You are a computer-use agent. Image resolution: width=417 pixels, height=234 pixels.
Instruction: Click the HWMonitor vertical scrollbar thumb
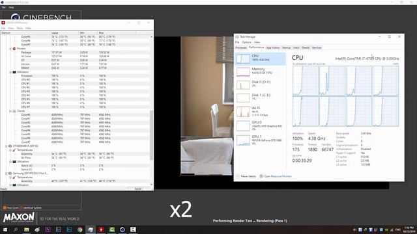[152, 135]
